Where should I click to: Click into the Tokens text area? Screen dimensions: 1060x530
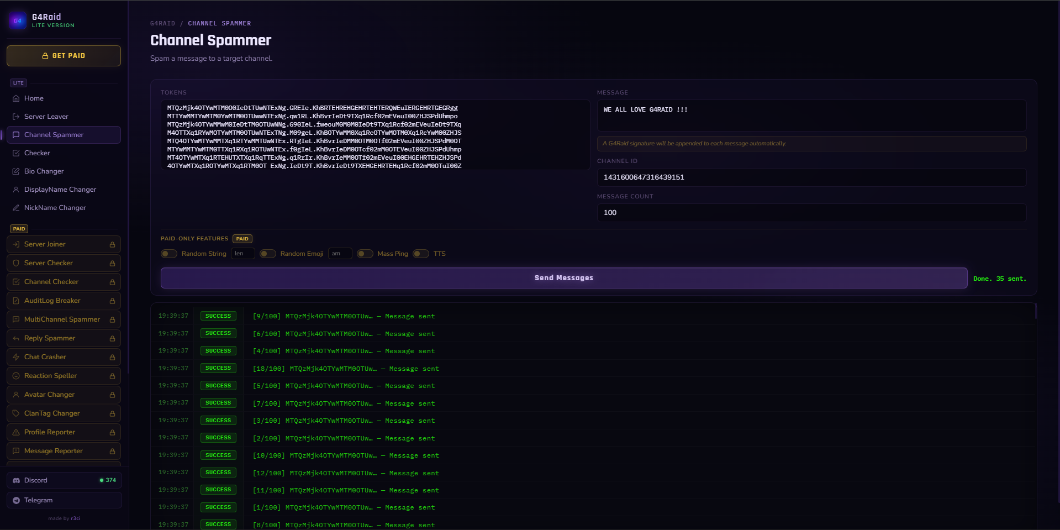click(x=375, y=135)
